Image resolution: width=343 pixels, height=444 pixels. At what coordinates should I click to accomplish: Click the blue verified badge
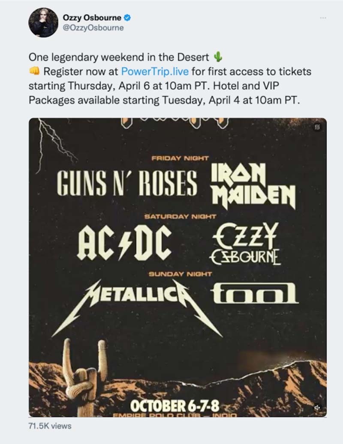pyautogui.click(x=128, y=18)
